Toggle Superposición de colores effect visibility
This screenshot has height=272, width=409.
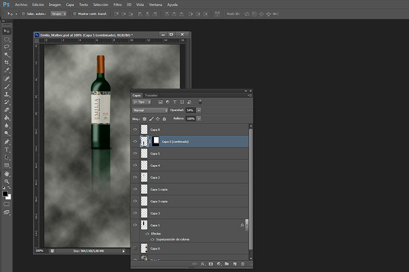[x=152, y=239]
